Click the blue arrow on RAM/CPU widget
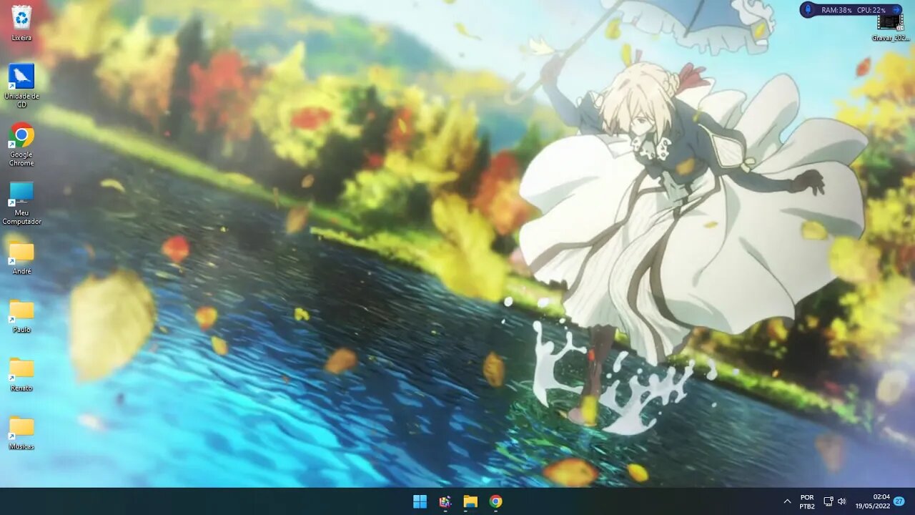Screen dimensions: 915x515 [x=896, y=10]
